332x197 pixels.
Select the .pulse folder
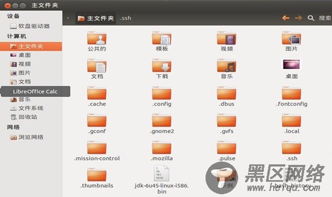[x=227, y=151]
